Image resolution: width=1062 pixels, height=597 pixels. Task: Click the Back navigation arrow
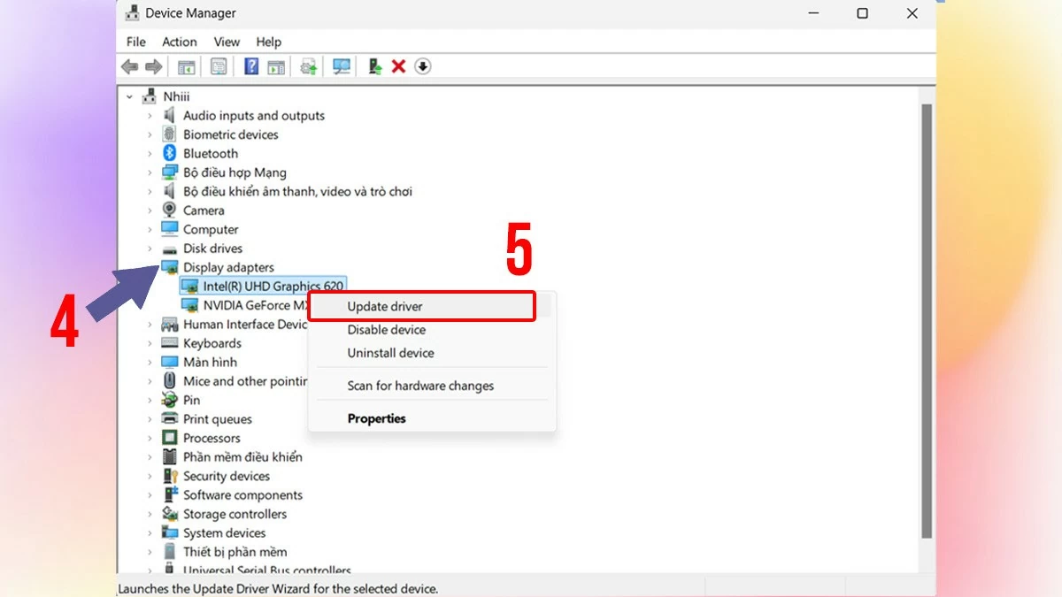coord(129,65)
